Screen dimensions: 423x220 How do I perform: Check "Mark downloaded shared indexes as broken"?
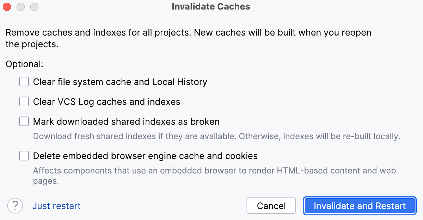point(24,121)
